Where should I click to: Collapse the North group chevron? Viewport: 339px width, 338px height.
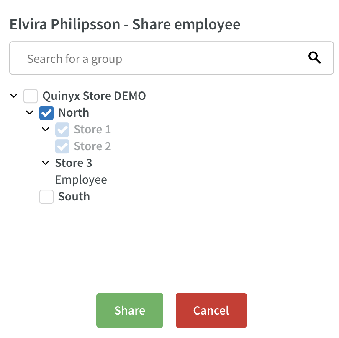(x=30, y=112)
